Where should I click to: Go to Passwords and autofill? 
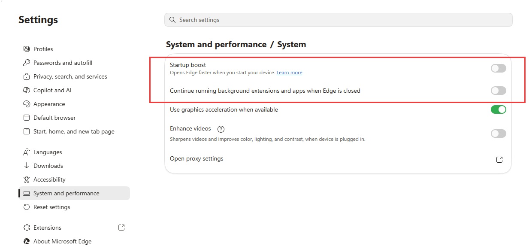(x=74, y=63)
